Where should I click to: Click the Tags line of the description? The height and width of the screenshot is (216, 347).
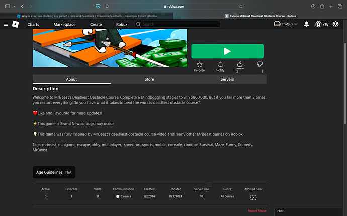point(143,147)
